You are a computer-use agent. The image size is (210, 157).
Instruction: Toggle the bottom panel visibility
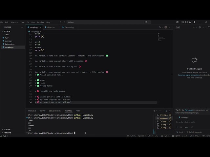point(190,22)
